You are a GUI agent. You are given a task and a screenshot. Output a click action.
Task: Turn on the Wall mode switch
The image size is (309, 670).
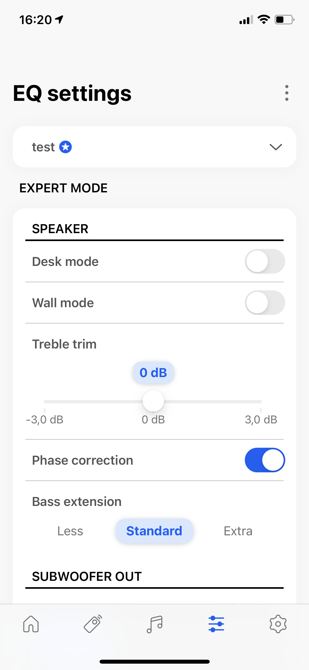(265, 303)
